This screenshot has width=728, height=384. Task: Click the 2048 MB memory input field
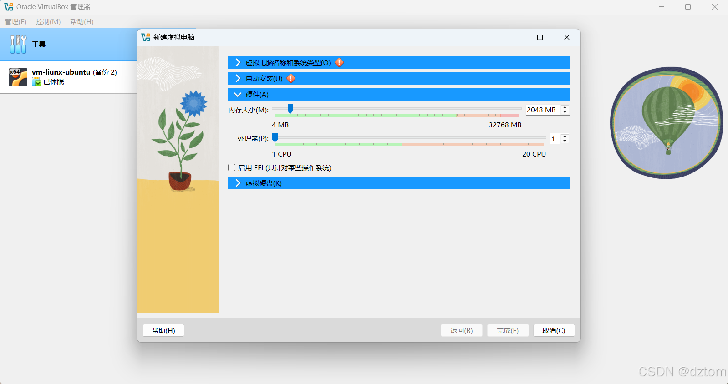tap(543, 110)
